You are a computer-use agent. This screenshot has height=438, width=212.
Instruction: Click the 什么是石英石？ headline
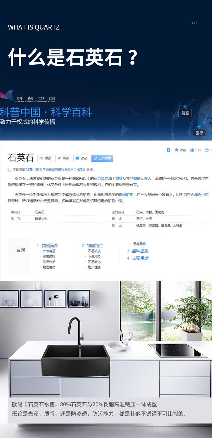pos(73,57)
